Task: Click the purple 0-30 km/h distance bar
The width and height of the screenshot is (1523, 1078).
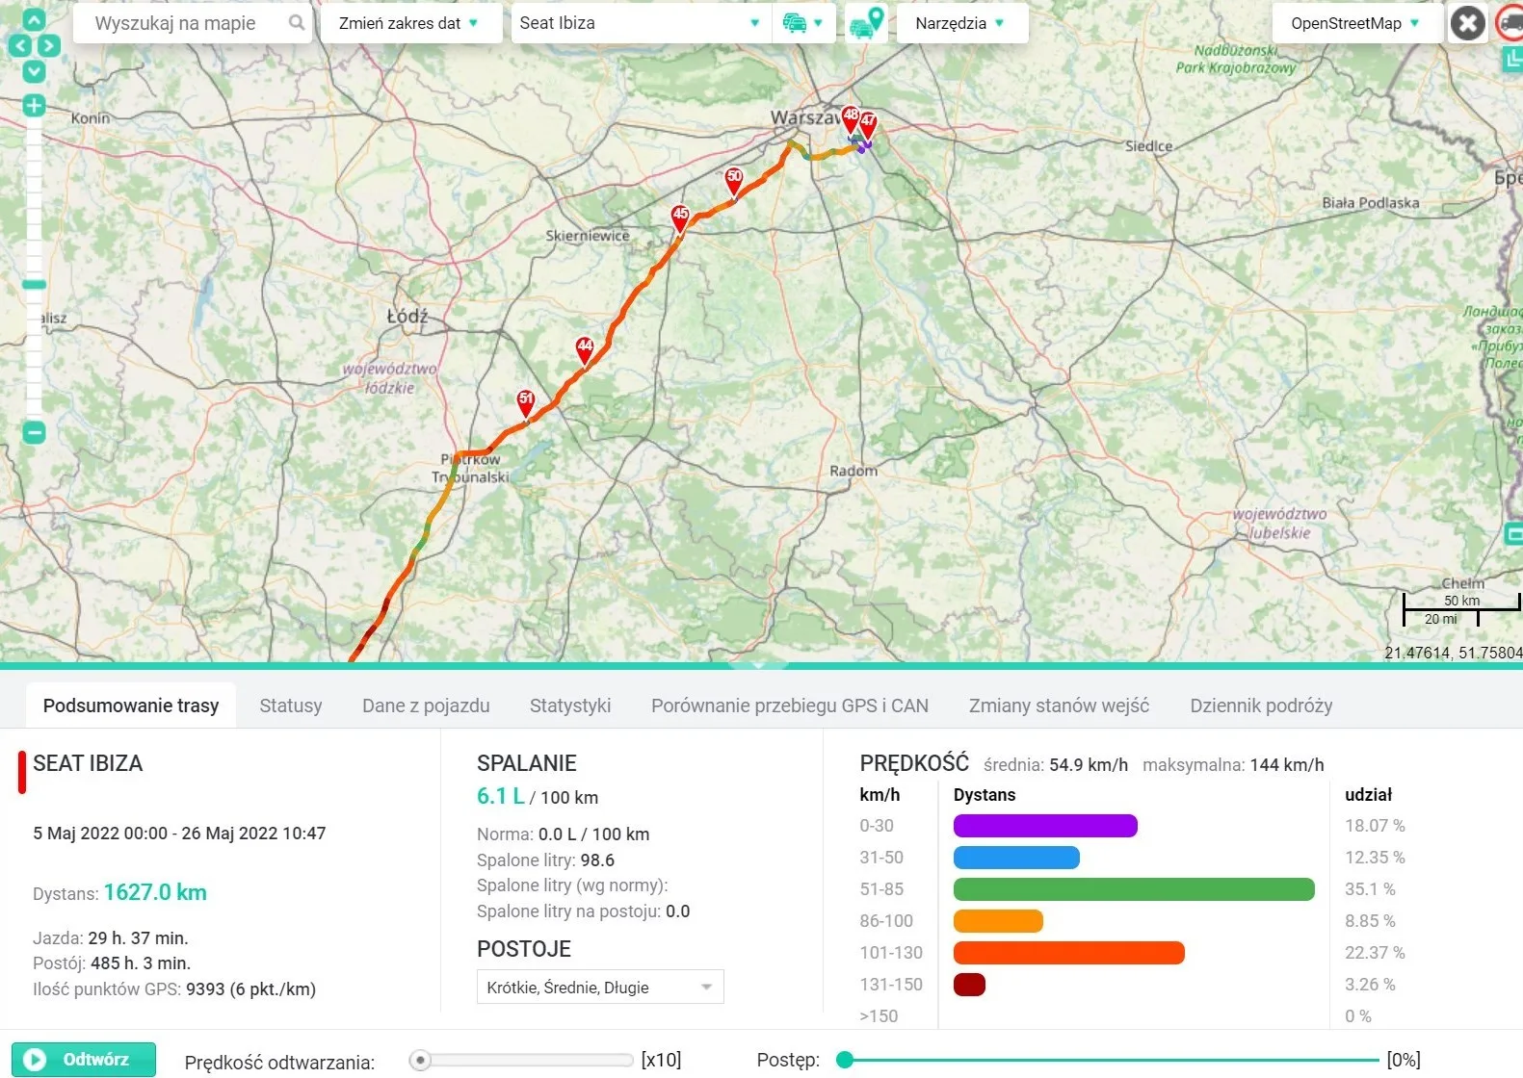Action: coord(1045,826)
